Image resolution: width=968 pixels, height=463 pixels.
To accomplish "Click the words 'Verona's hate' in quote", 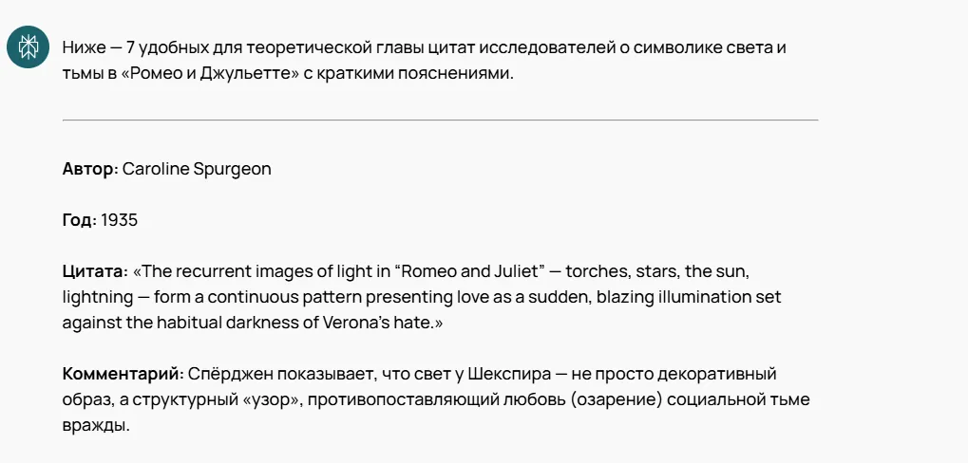I will (x=376, y=323).
